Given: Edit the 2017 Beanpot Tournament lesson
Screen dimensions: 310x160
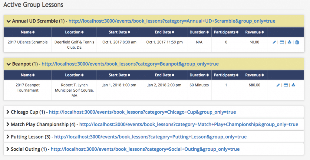Looking at the screenshot, I should click(278, 85).
